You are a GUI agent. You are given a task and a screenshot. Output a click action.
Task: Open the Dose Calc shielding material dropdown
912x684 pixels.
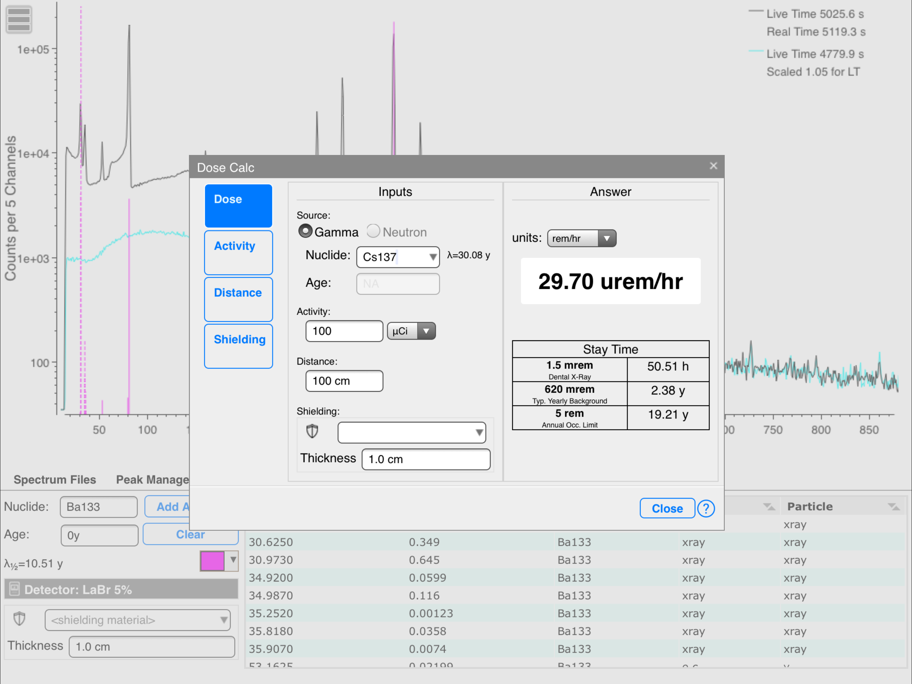click(412, 433)
